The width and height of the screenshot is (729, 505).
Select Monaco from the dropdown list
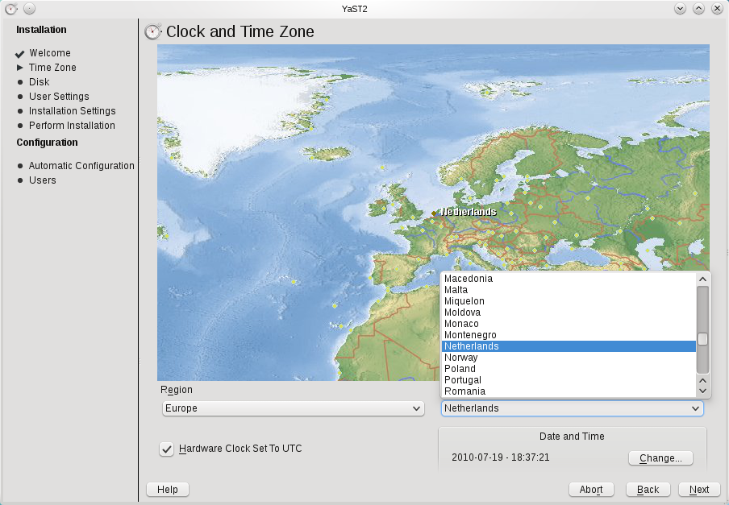click(461, 324)
